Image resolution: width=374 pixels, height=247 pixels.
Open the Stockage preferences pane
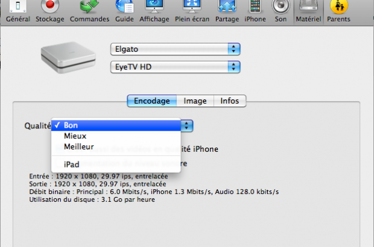pyautogui.click(x=49, y=10)
